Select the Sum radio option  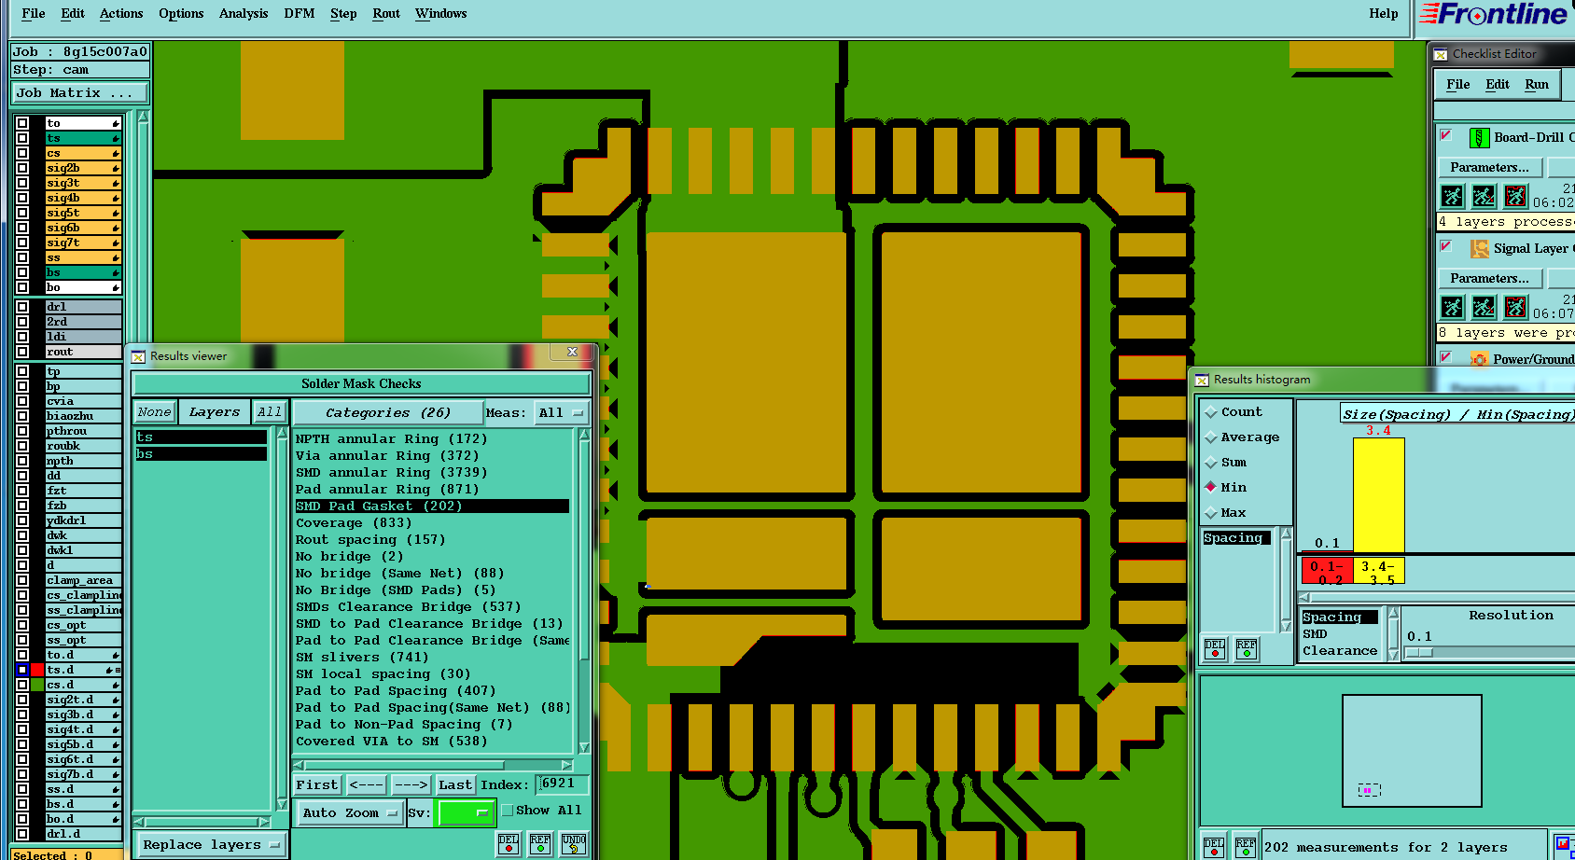click(1211, 463)
